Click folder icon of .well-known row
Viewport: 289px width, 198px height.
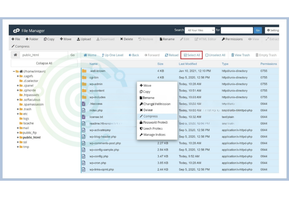coord(84,71)
